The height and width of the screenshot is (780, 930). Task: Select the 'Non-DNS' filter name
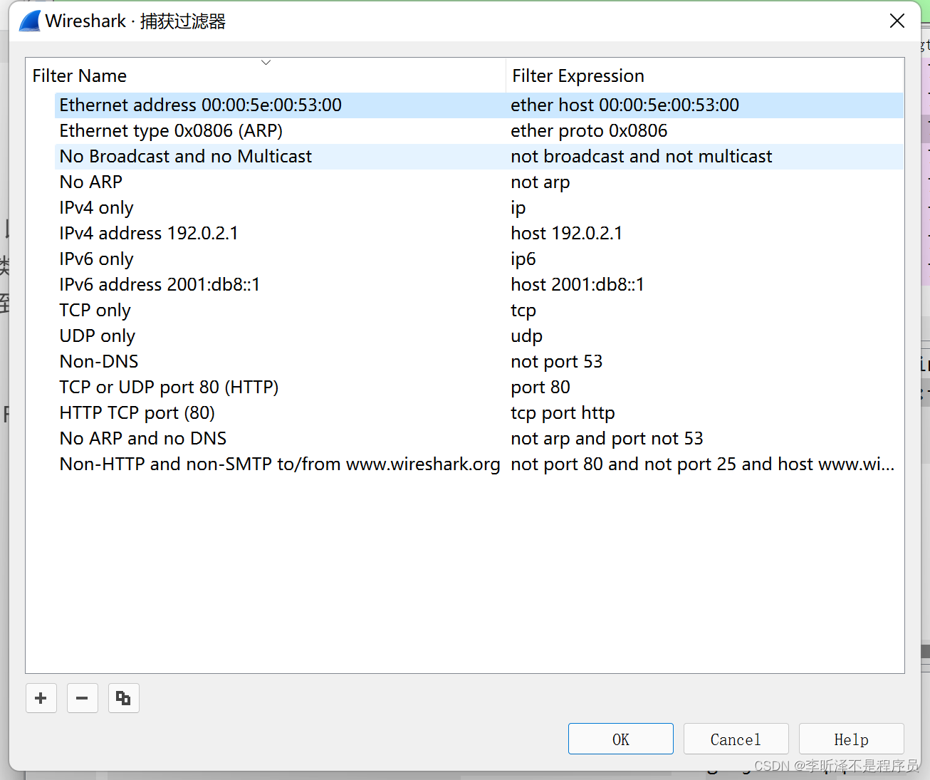(x=99, y=362)
